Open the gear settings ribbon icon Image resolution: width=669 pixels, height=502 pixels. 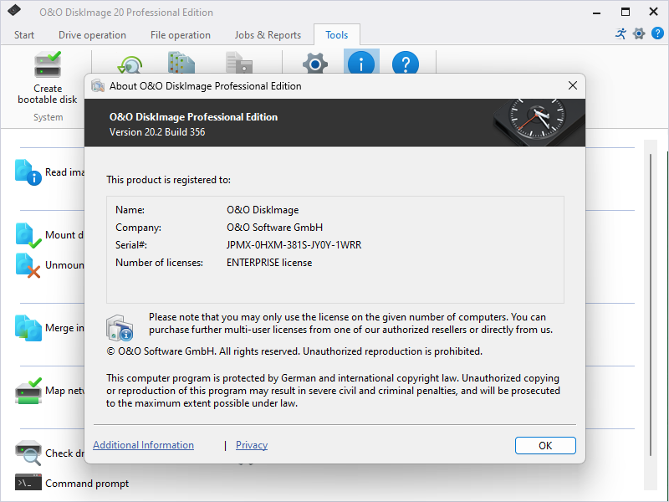[315, 64]
